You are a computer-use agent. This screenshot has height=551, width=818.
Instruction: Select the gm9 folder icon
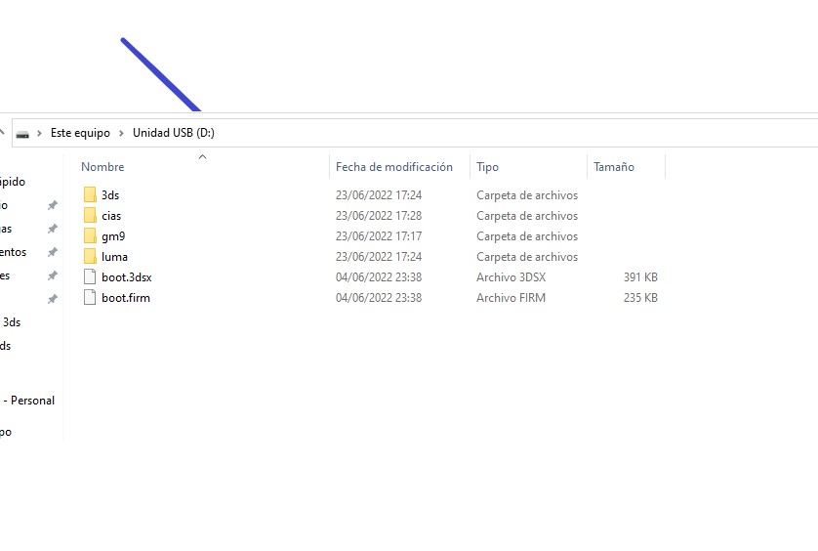pyautogui.click(x=90, y=236)
